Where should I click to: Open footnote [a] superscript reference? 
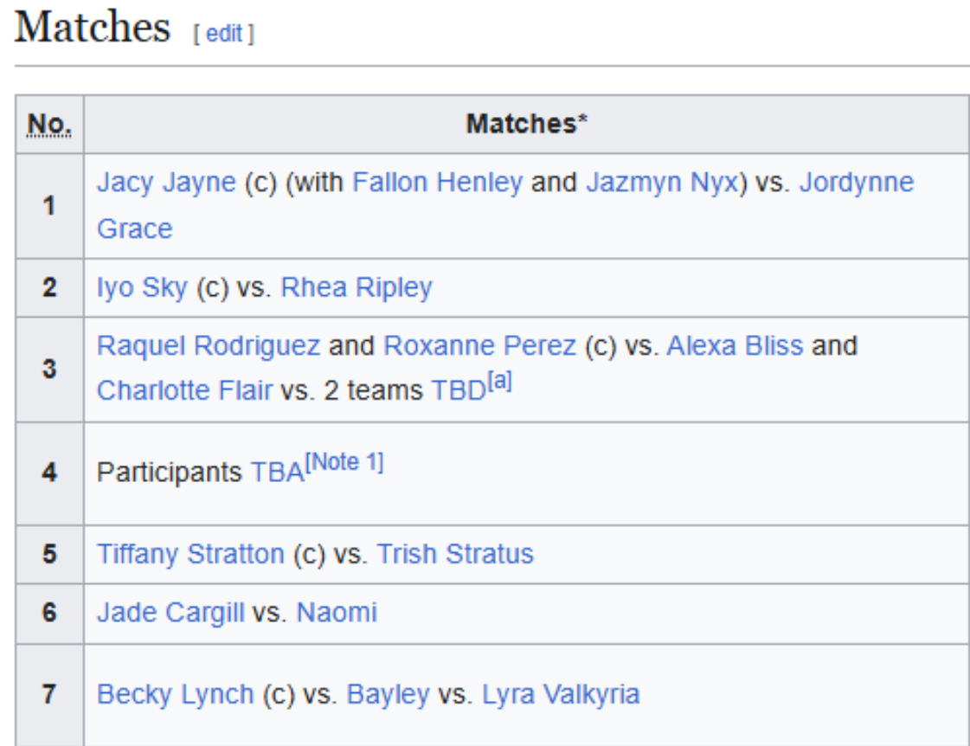coord(500,381)
